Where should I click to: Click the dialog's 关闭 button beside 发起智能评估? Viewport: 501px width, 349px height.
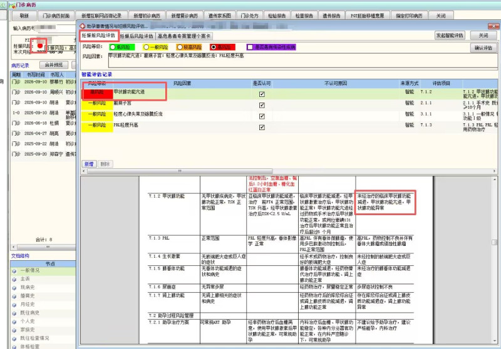483,36
